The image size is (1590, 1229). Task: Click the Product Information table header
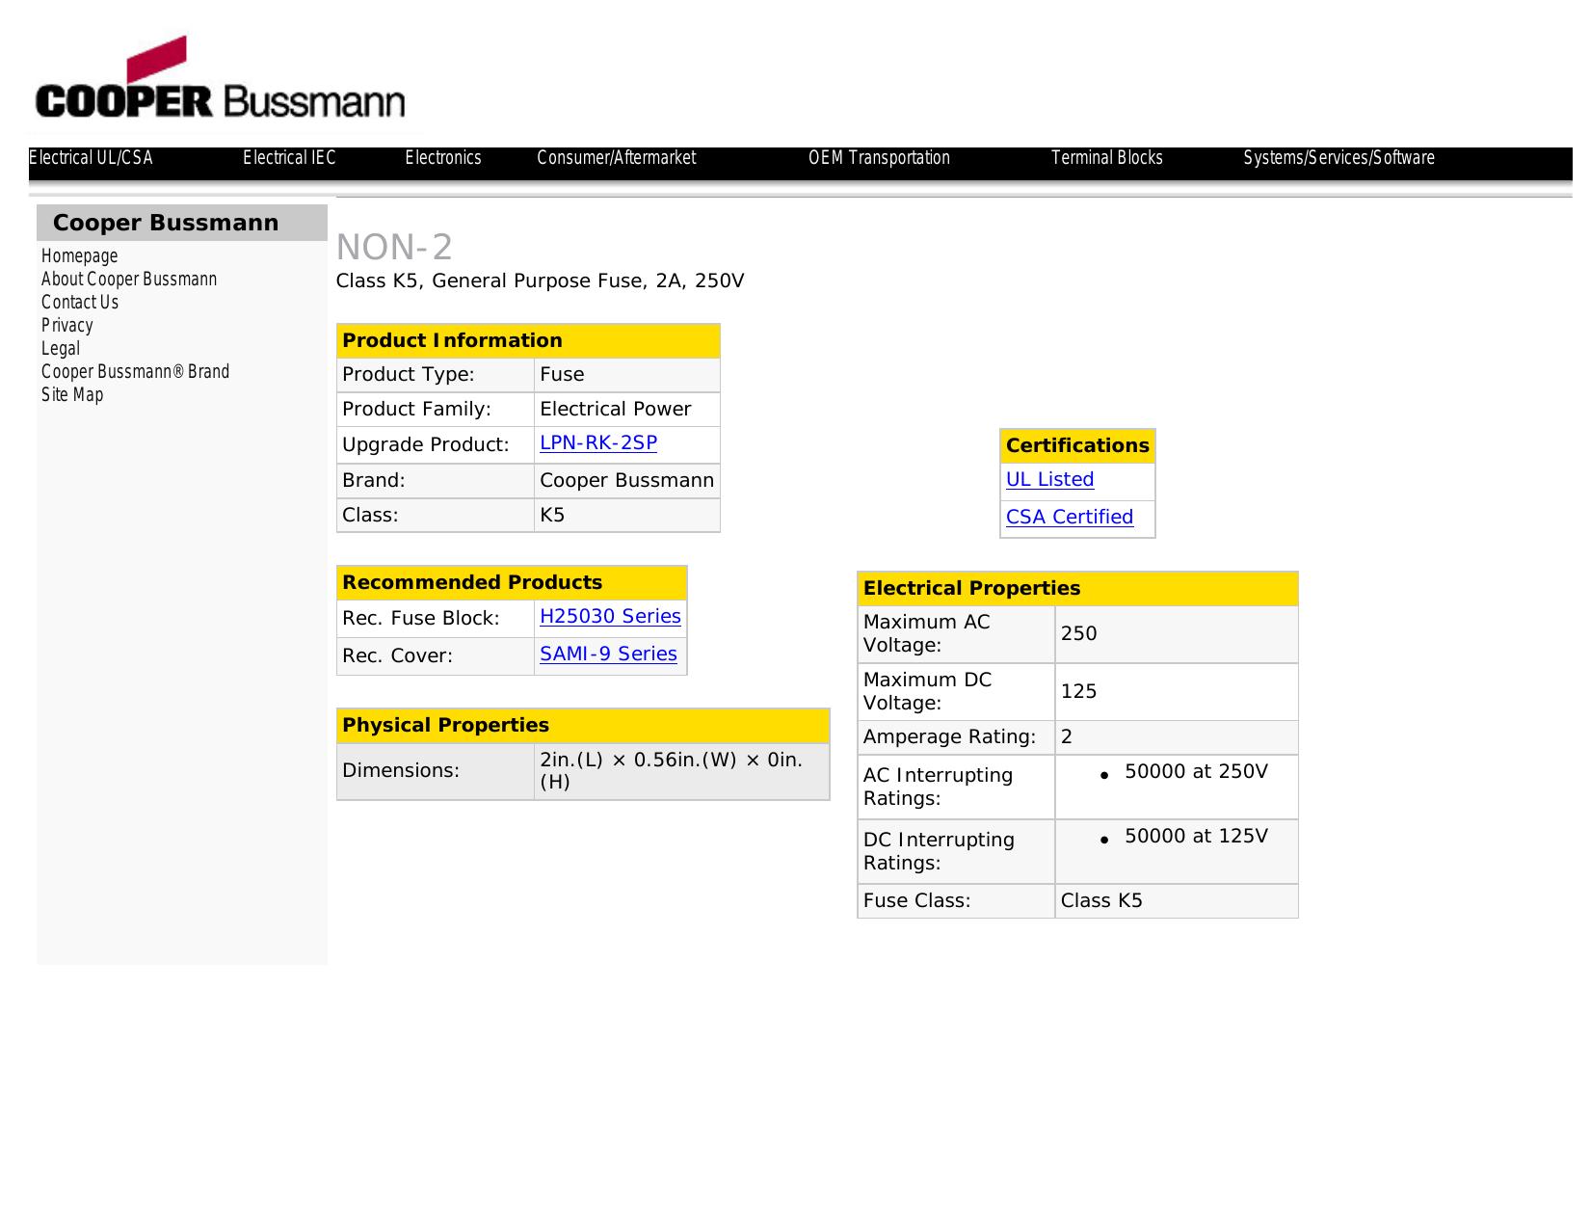pos(528,341)
